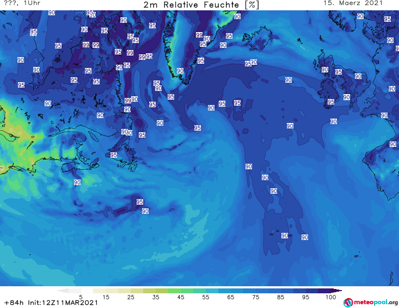The image size is (399, 308).
Task: Click the colorbar label '45'
Action: pyautogui.click(x=181, y=297)
